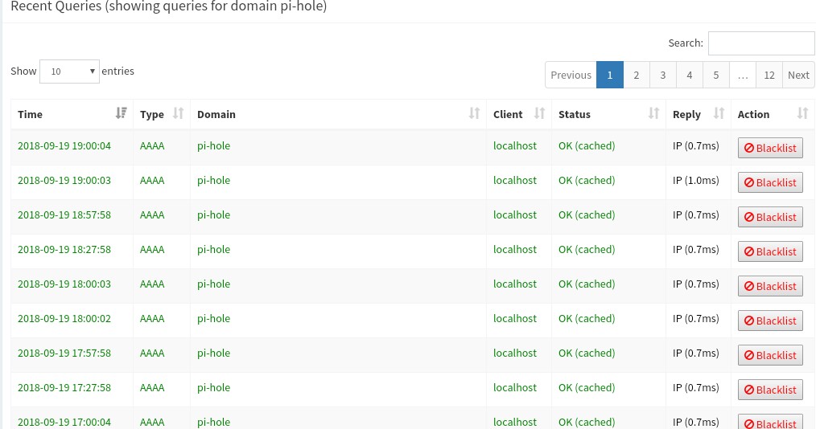This screenshot has height=429, width=816.
Task: Click localhost client in 18:27:58 row
Action: coord(515,249)
